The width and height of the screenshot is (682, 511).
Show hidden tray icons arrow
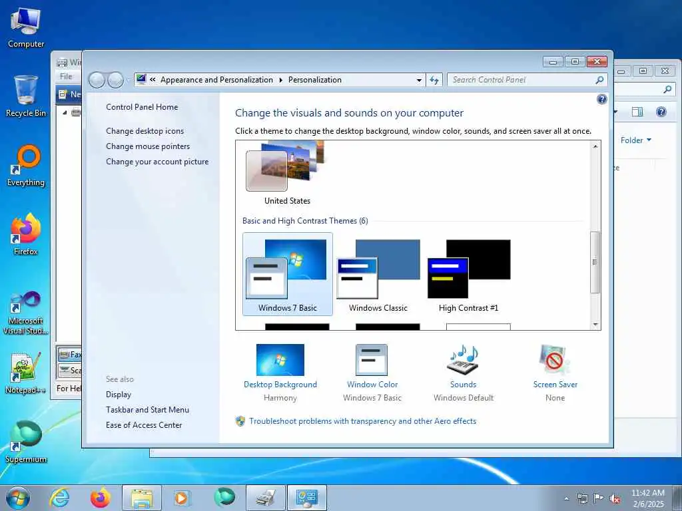[x=566, y=498]
